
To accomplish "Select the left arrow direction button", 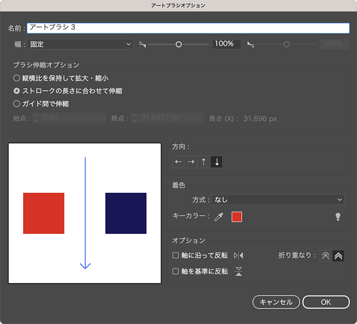I will coord(178,162).
